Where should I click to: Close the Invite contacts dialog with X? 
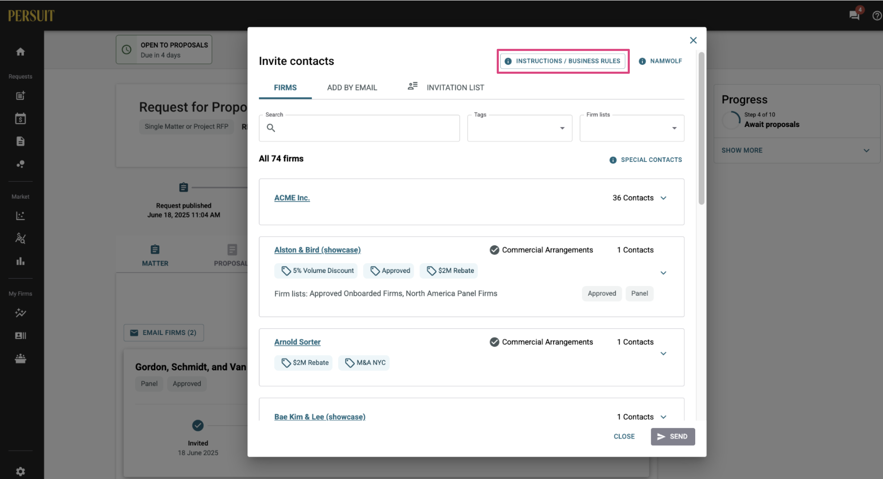pyautogui.click(x=693, y=40)
